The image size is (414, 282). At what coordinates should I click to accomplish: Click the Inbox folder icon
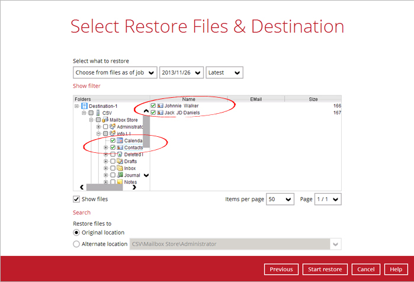(120, 168)
